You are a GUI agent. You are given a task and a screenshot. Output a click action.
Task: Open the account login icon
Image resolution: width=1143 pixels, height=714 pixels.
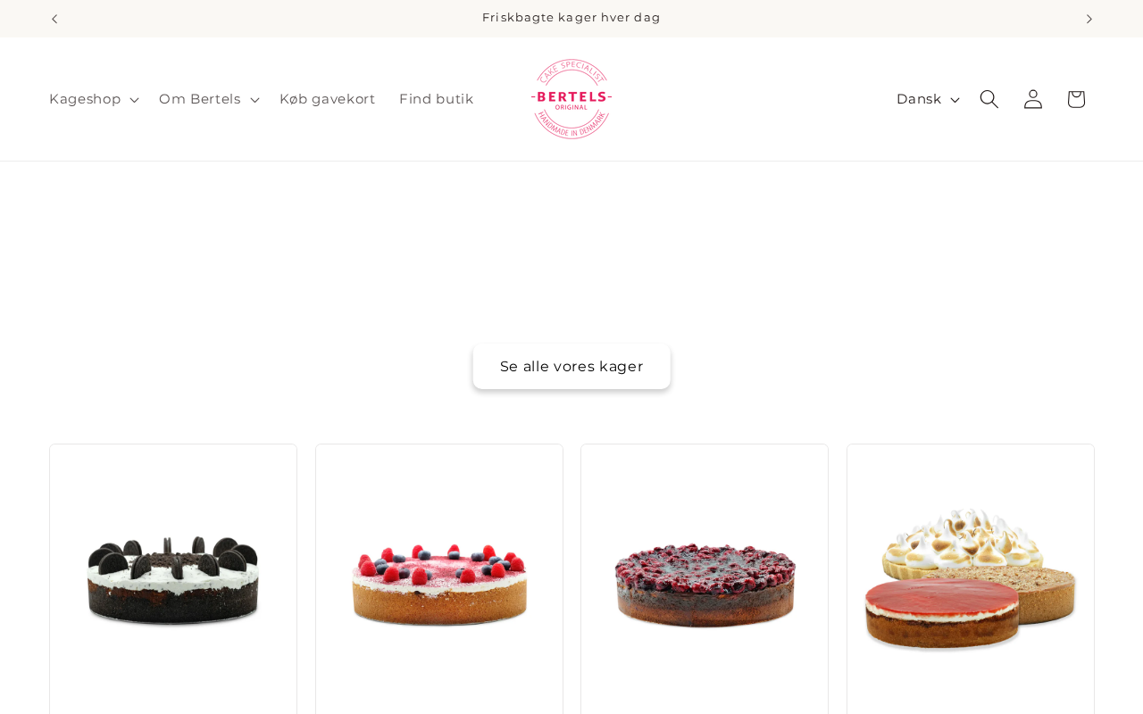[x=1032, y=99]
